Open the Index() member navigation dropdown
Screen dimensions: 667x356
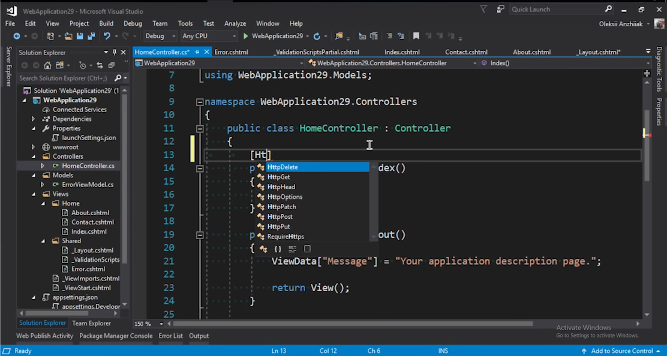[x=565, y=63]
